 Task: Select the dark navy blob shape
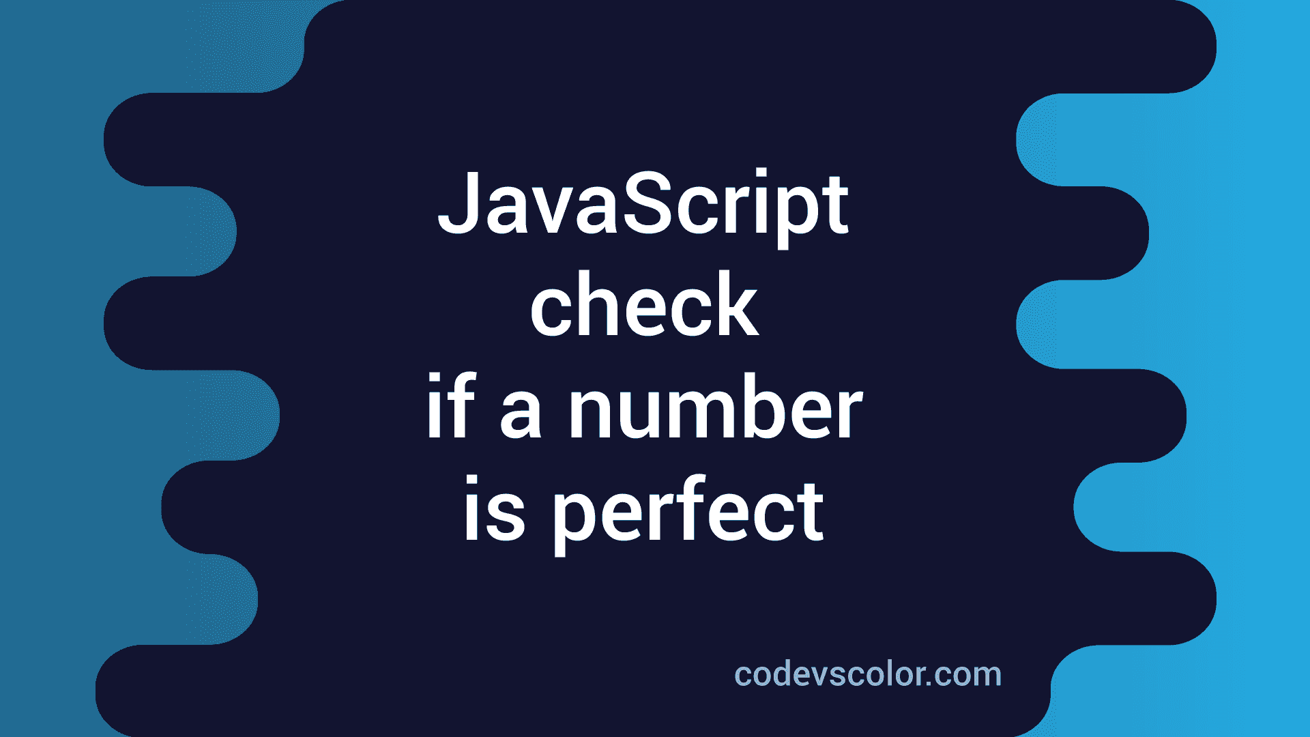pyautogui.click(x=655, y=369)
